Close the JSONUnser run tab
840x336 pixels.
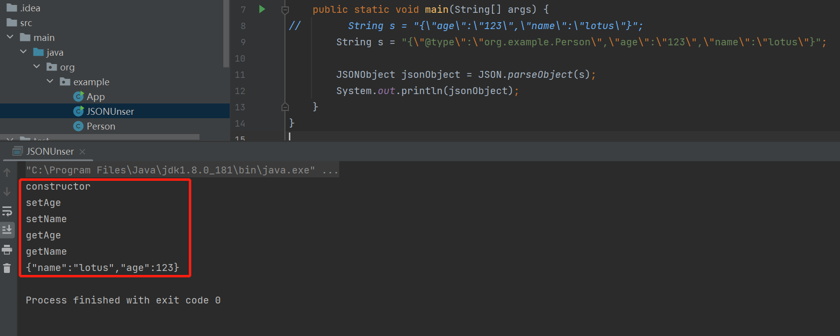click(82, 152)
